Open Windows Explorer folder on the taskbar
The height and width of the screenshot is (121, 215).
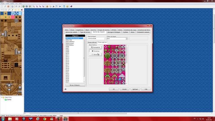click(x=10, y=119)
